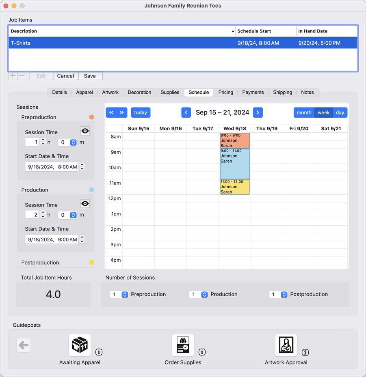Open number of Production sessions dropdown
This screenshot has width=366, height=377.
[x=204, y=295]
